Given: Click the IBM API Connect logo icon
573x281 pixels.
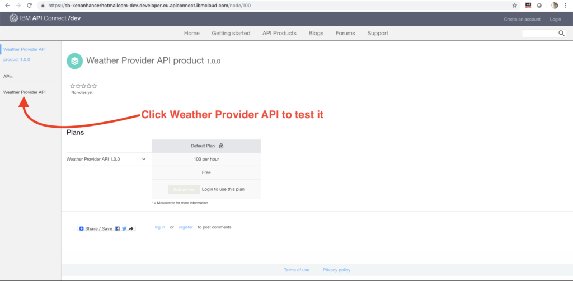Looking at the screenshot, I should coord(13,18).
